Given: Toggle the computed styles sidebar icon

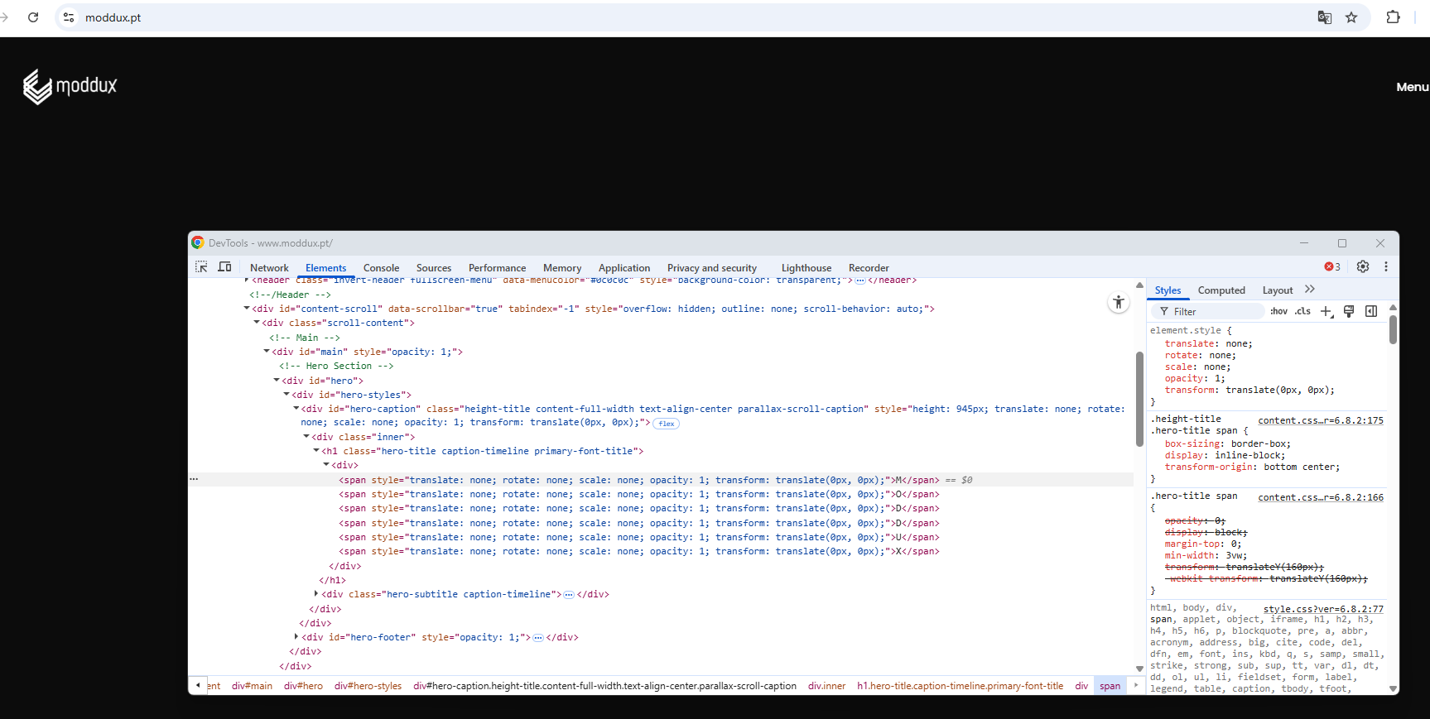Looking at the screenshot, I should (x=1371, y=311).
